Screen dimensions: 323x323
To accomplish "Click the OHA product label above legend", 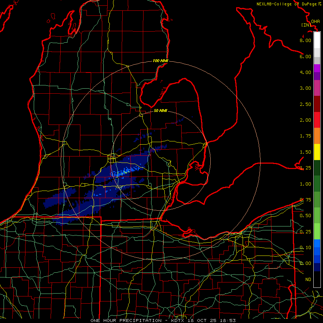I will point(315,21).
